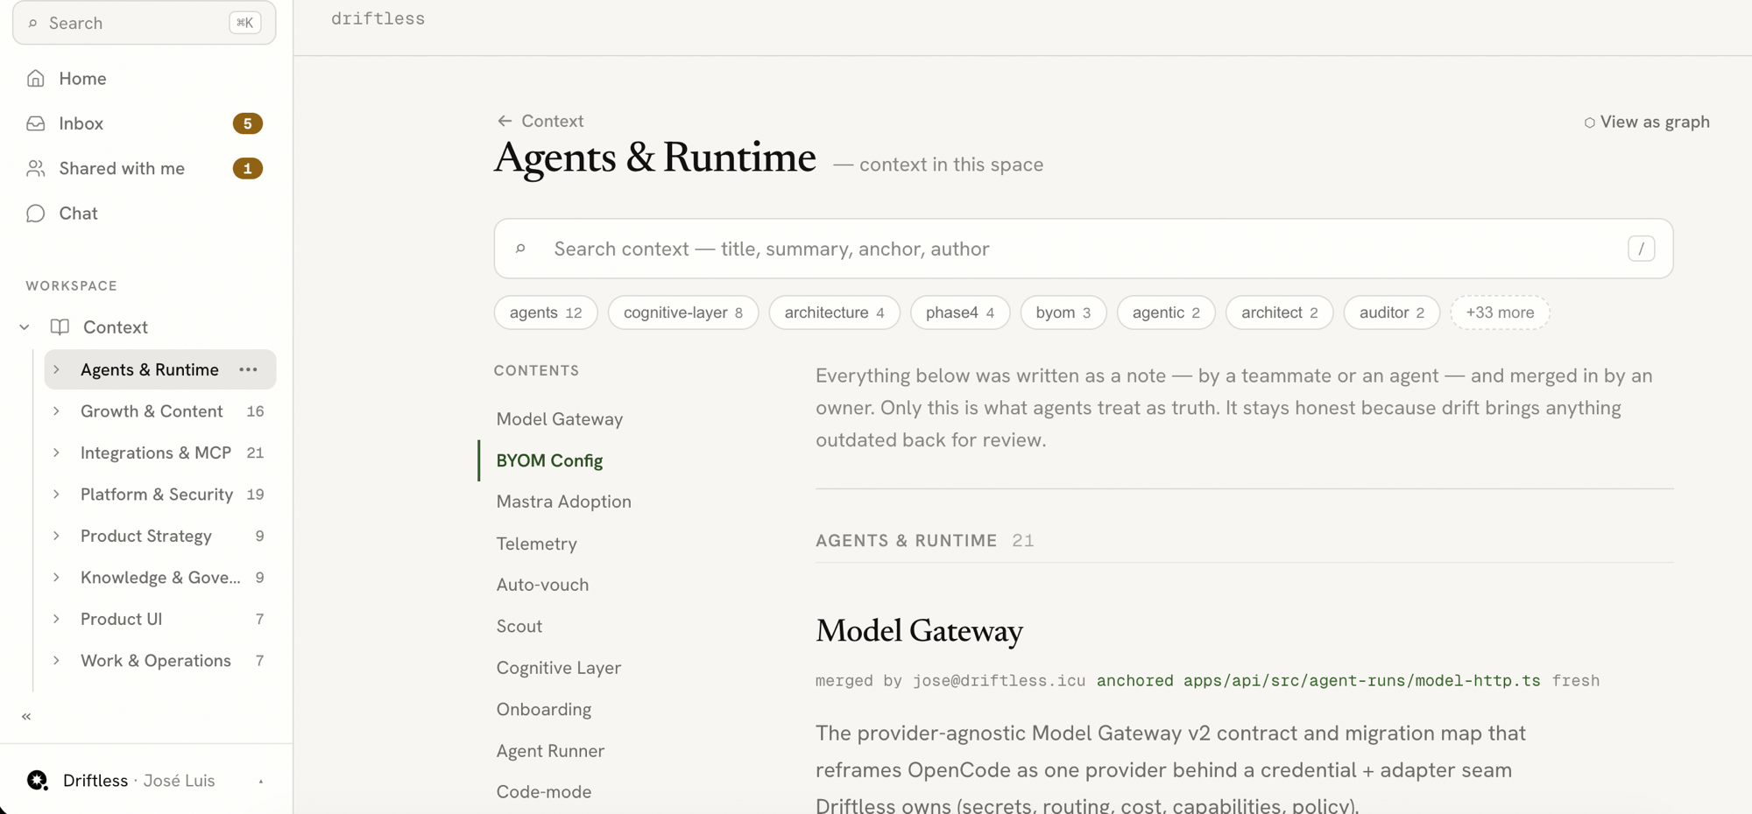
Task: Select Growth & Content in the workspace tree
Action: click(152, 411)
